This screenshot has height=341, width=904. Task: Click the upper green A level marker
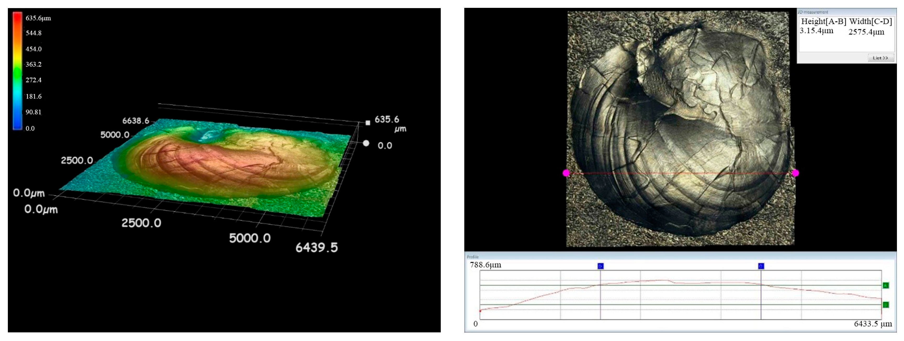point(886,285)
